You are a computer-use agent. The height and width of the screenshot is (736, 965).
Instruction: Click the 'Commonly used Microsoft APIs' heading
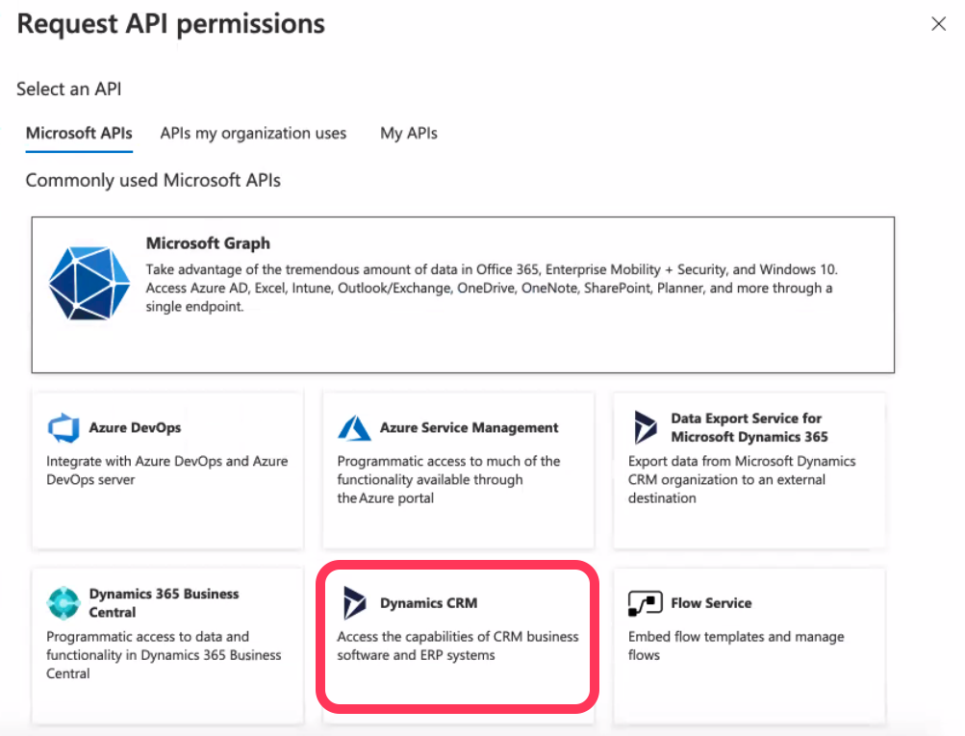[x=153, y=180]
